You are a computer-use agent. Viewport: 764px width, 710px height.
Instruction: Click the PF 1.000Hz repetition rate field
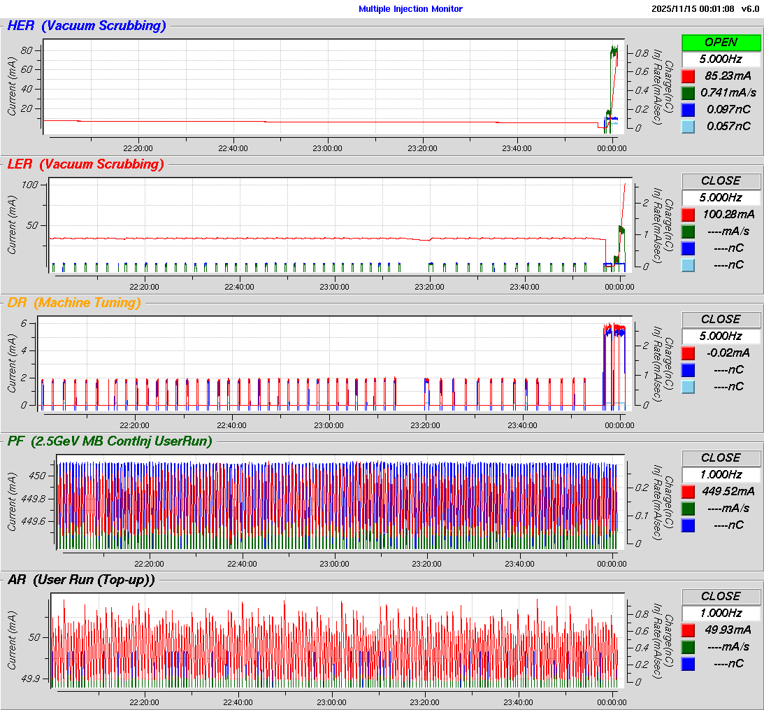coord(721,475)
